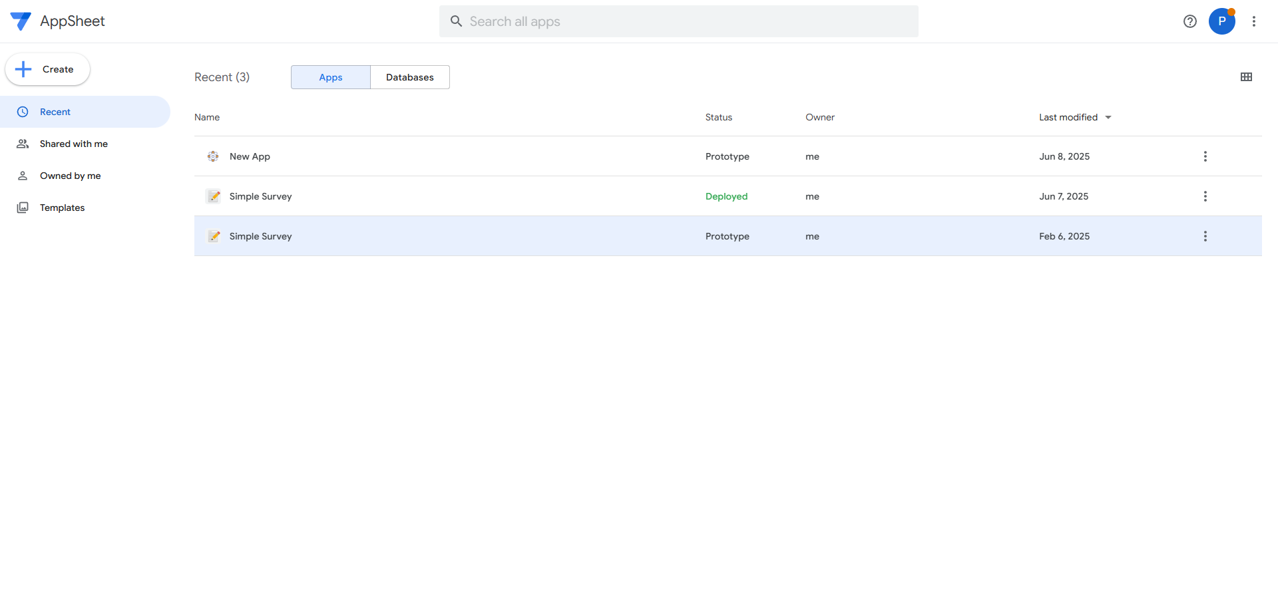1278x606 pixels.
Task: Sort by the Last modified header
Action: tap(1068, 117)
